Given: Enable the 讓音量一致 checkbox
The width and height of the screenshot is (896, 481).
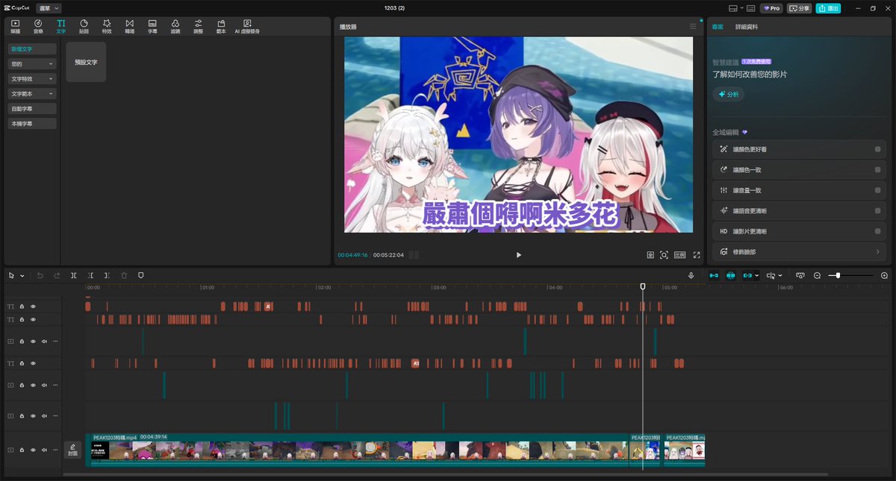Looking at the screenshot, I should point(877,191).
